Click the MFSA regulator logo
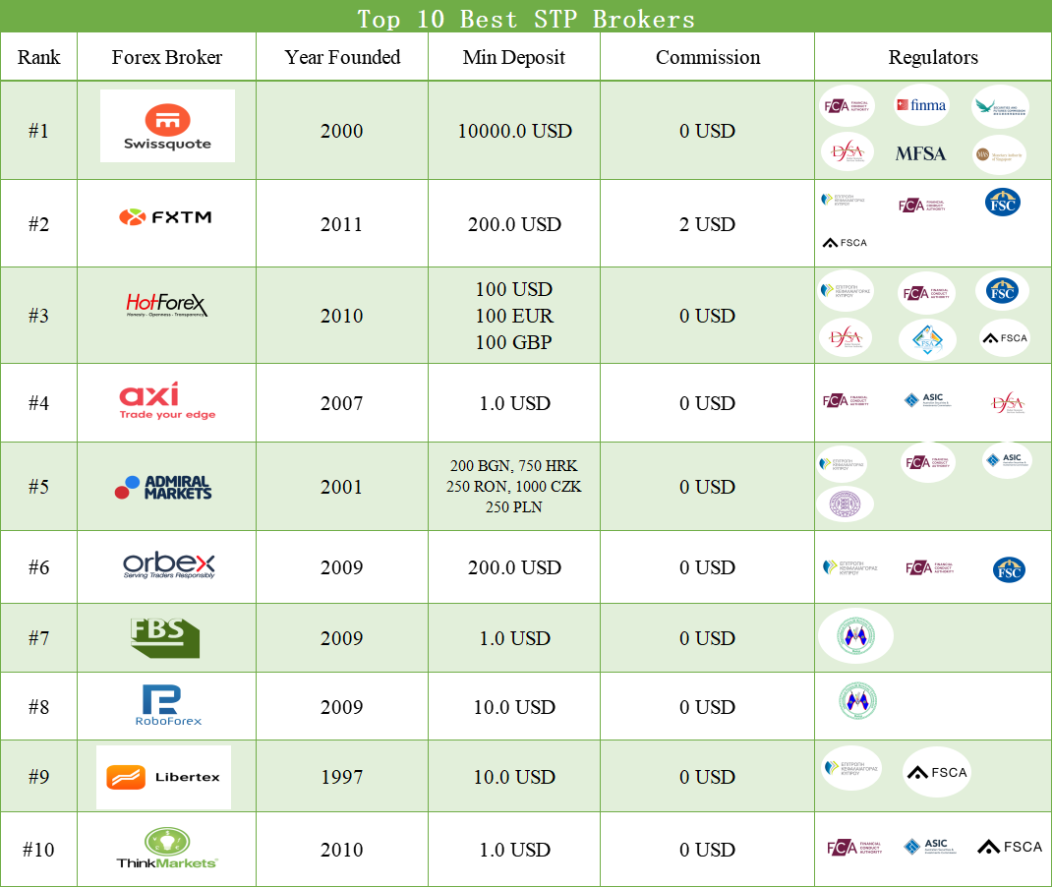The width and height of the screenshot is (1053, 888). tap(920, 153)
